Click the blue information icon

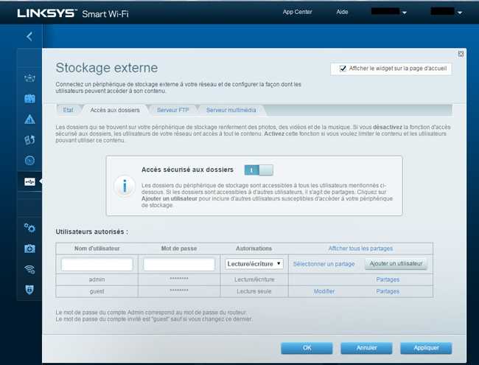click(125, 186)
